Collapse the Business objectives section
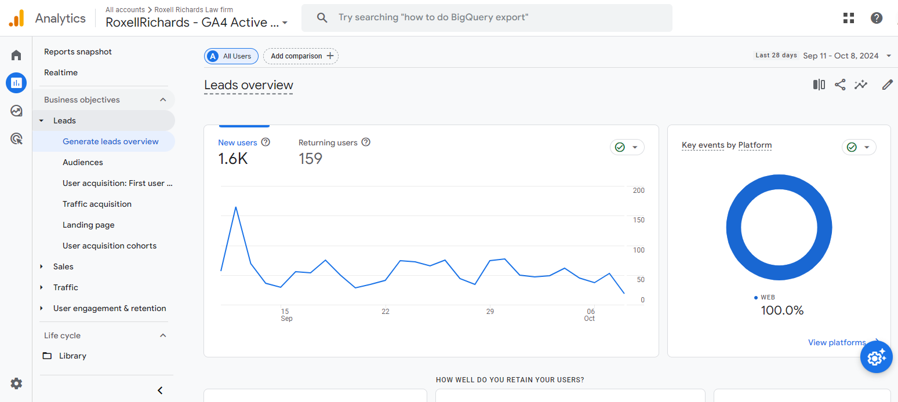The height and width of the screenshot is (402, 898). [163, 99]
